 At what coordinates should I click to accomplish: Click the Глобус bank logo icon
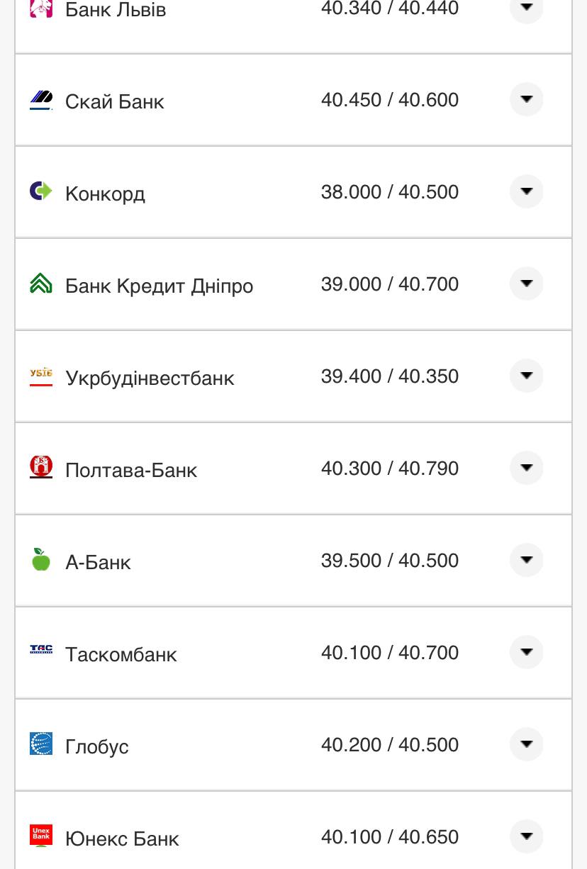point(41,744)
